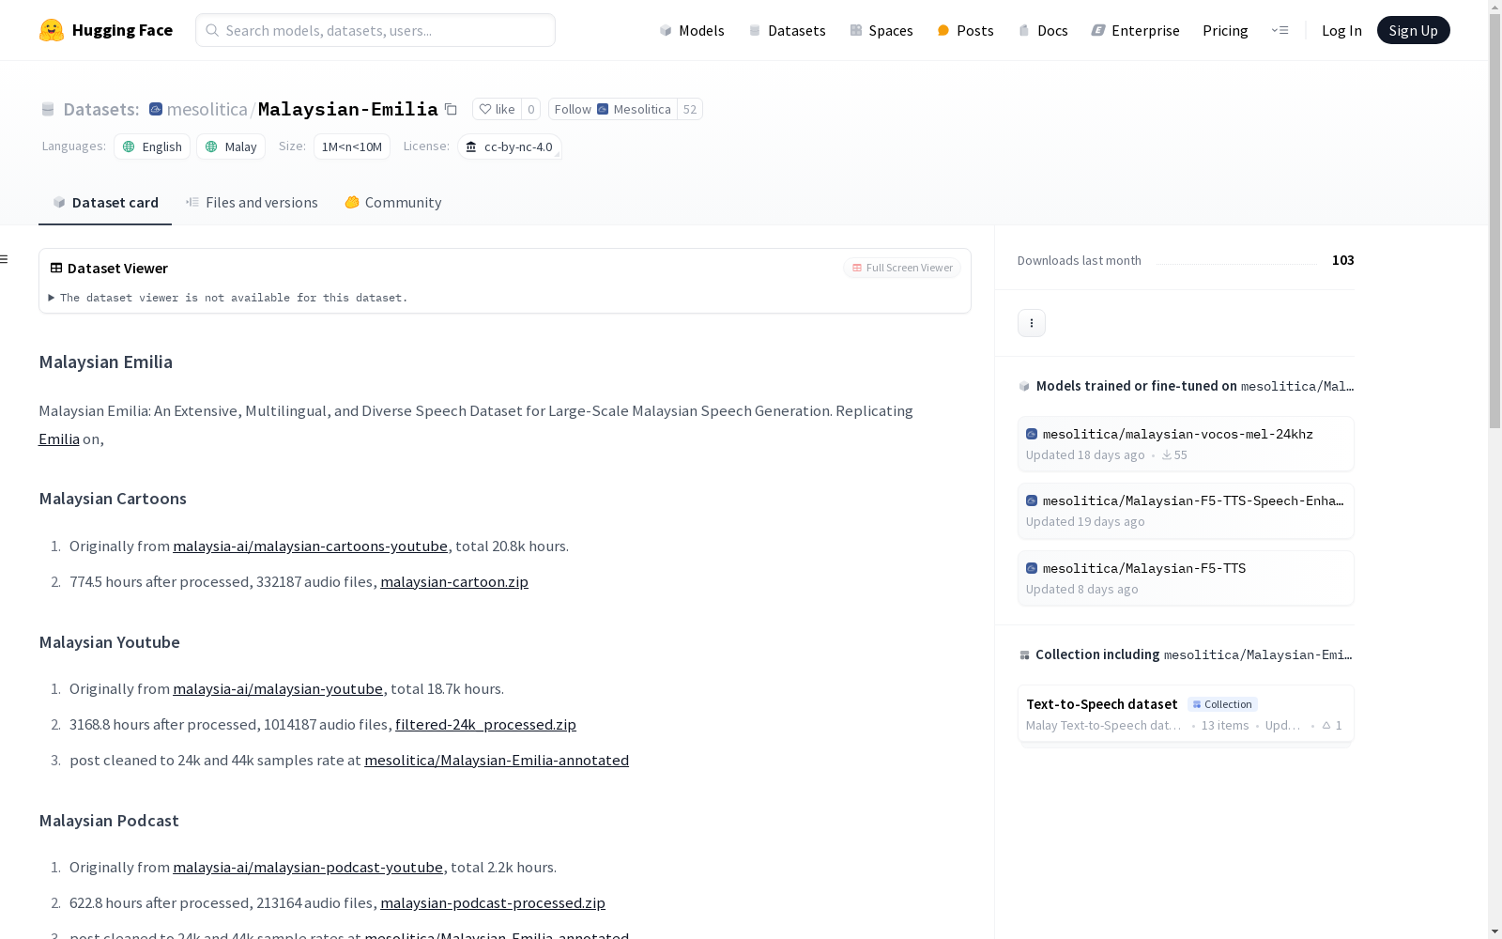Open the Pricing page
1502x939 pixels.
[1225, 30]
